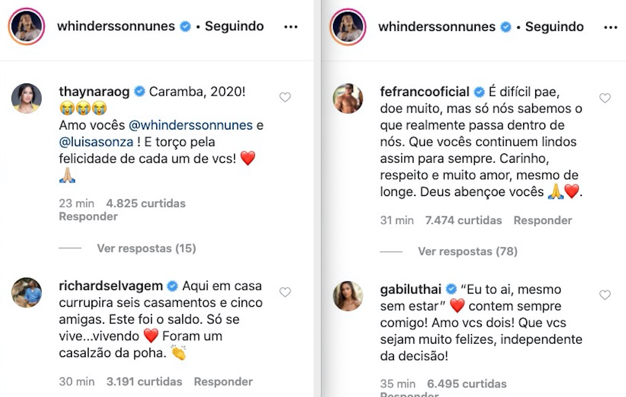Reply to thaynaraog's comment via Responder
The height and width of the screenshot is (397, 626).
click(88, 217)
